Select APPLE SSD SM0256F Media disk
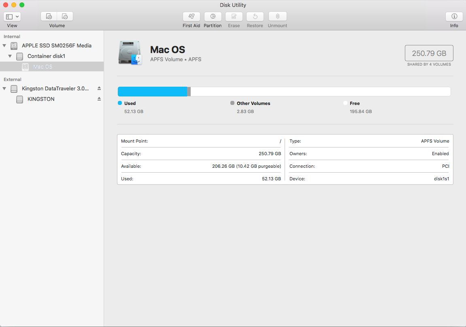The height and width of the screenshot is (327, 466). point(56,45)
